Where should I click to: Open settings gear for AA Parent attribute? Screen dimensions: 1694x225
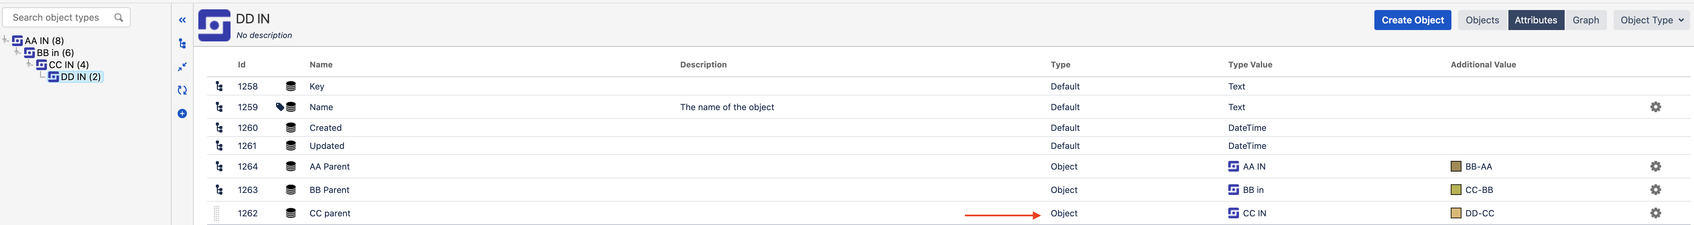[x=1655, y=167]
